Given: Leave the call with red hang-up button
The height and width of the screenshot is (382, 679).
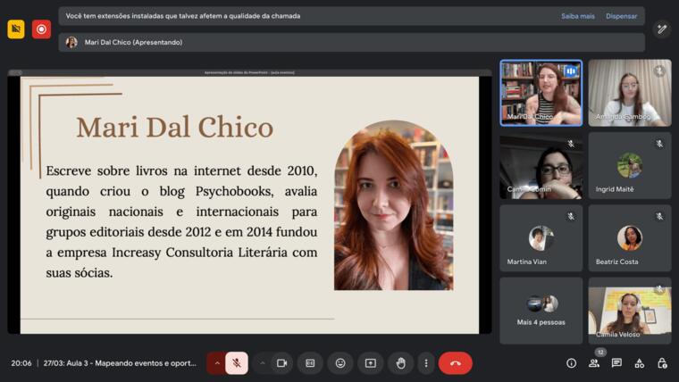Looking at the screenshot, I should tap(455, 363).
